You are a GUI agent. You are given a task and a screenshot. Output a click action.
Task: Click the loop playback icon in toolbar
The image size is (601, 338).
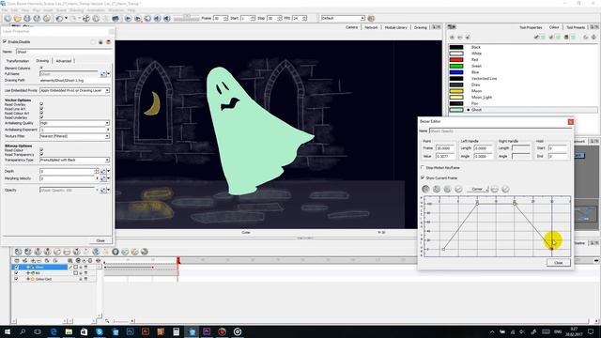click(147, 19)
